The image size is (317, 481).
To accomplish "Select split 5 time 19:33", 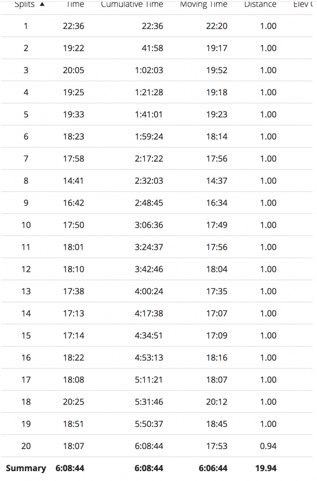I will coord(74,115).
